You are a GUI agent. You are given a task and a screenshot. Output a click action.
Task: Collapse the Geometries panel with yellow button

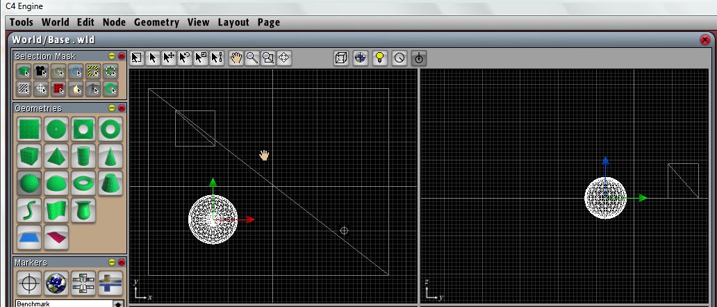point(111,108)
